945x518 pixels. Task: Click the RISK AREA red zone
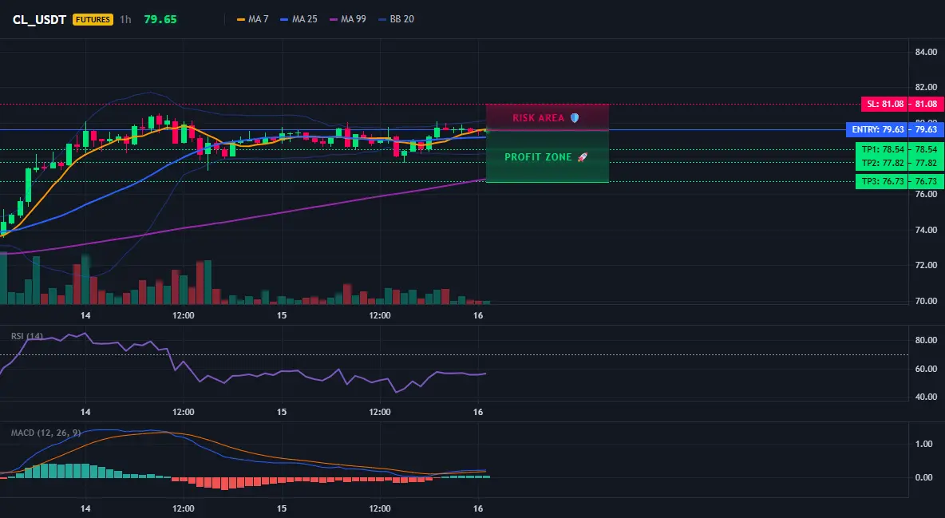(548, 117)
